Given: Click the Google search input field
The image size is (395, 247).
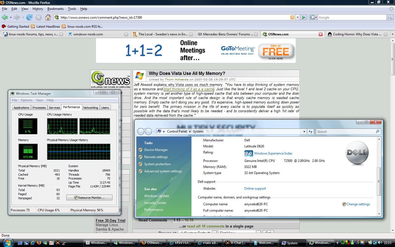Looking at the screenshot, I should point(352,17).
